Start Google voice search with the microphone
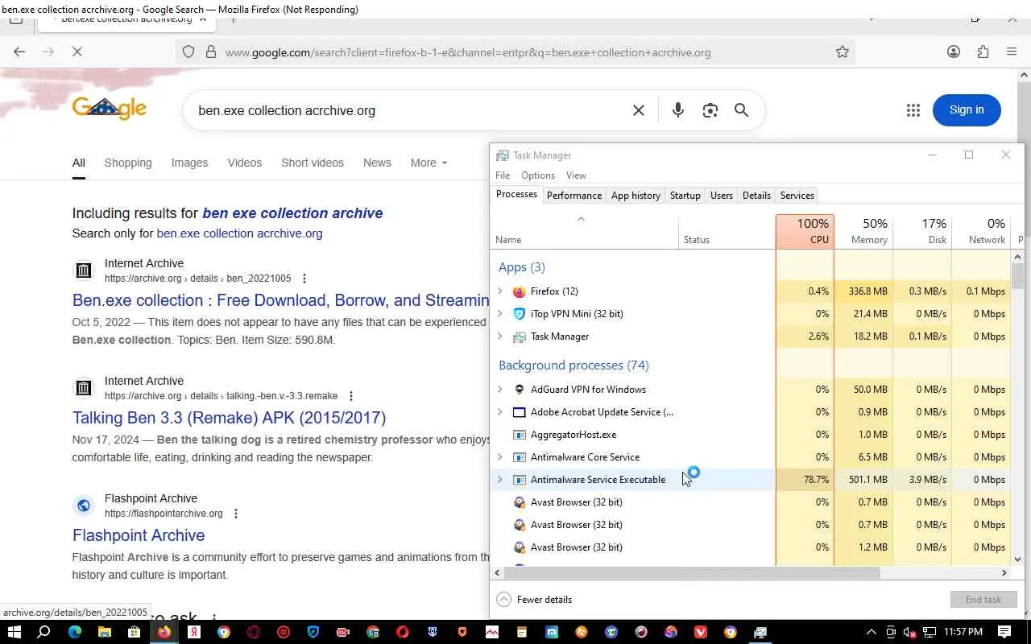The height and width of the screenshot is (644, 1031). coord(678,110)
